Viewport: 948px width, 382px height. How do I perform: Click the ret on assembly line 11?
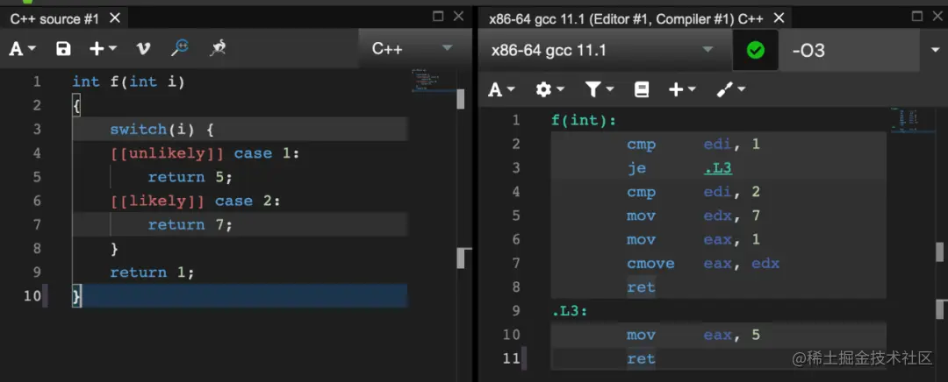point(641,359)
